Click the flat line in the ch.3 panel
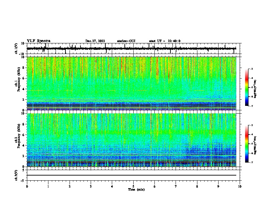The width and height of the screenshot is (270, 209). pos(132,175)
